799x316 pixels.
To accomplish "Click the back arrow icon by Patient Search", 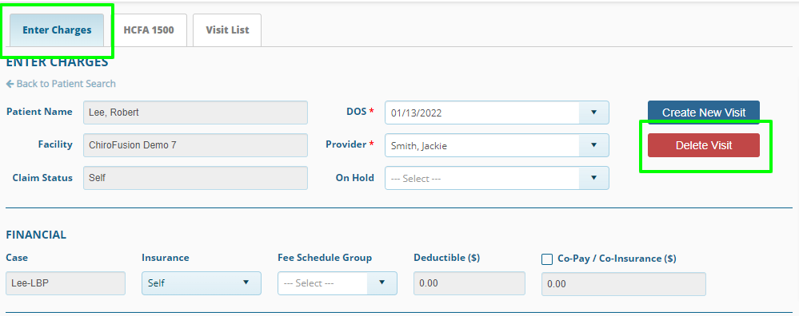I will tap(10, 84).
